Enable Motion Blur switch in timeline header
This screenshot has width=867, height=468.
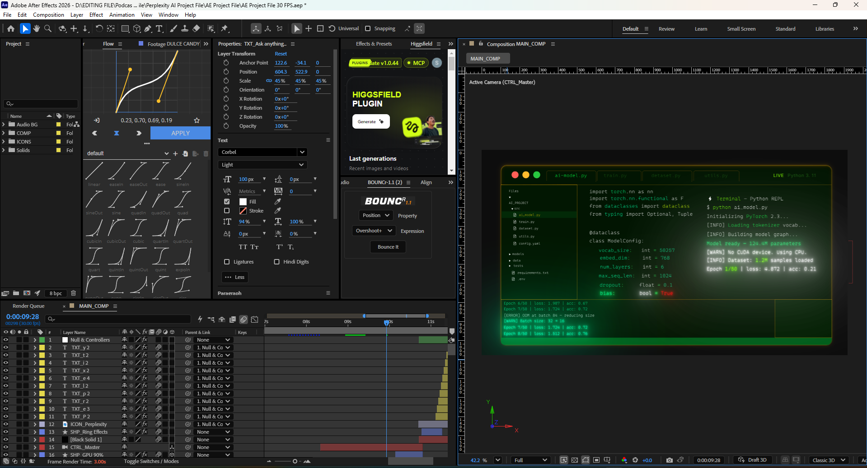click(x=244, y=320)
